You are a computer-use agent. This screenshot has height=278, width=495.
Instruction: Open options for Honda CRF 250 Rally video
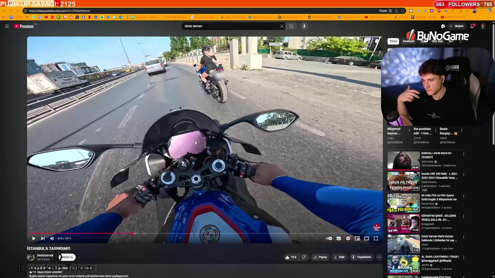tap(464, 175)
